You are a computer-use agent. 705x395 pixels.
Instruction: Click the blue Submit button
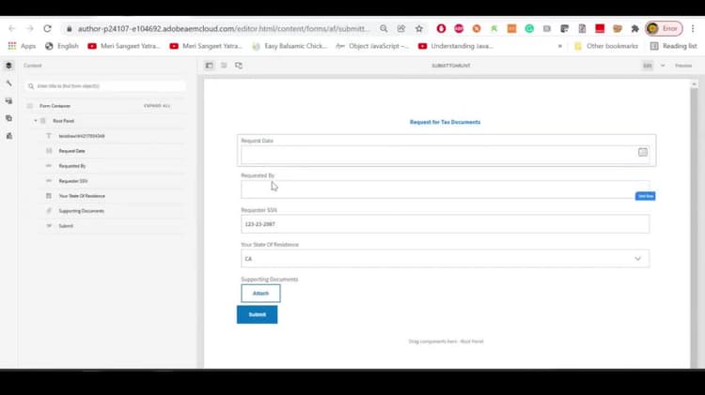pyautogui.click(x=258, y=314)
